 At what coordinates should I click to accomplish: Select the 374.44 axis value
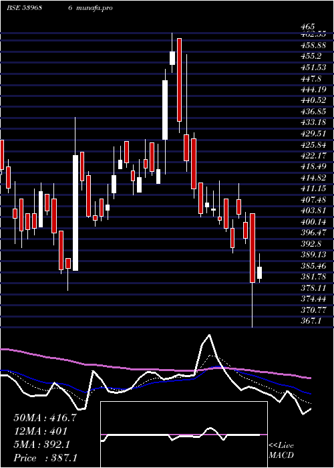313,299
